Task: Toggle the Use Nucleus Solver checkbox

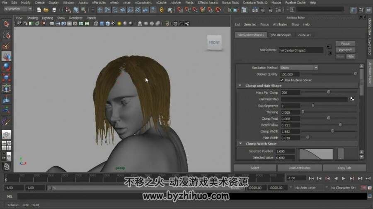Action: coord(282,80)
